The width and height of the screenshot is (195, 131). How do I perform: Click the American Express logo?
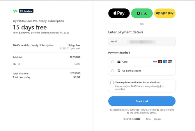pos(165,62)
